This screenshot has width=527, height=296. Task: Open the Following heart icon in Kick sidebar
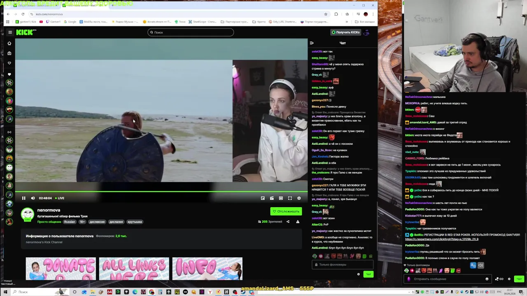pos(9,63)
